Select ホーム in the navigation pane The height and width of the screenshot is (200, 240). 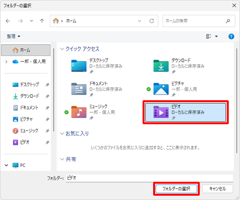tap(26, 50)
